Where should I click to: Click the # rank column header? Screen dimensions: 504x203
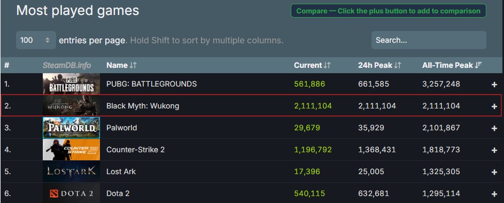7,65
